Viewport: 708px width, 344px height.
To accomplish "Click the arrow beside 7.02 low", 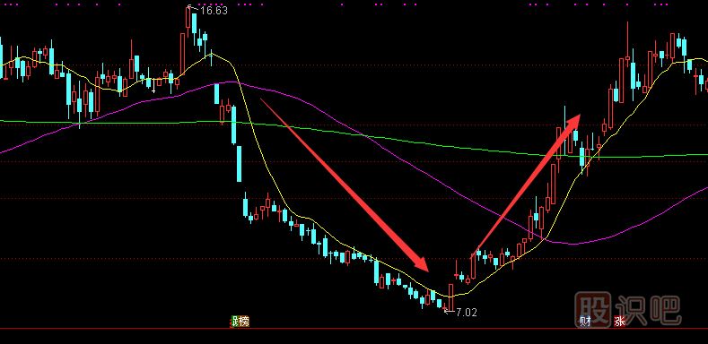I will pyautogui.click(x=450, y=312).
